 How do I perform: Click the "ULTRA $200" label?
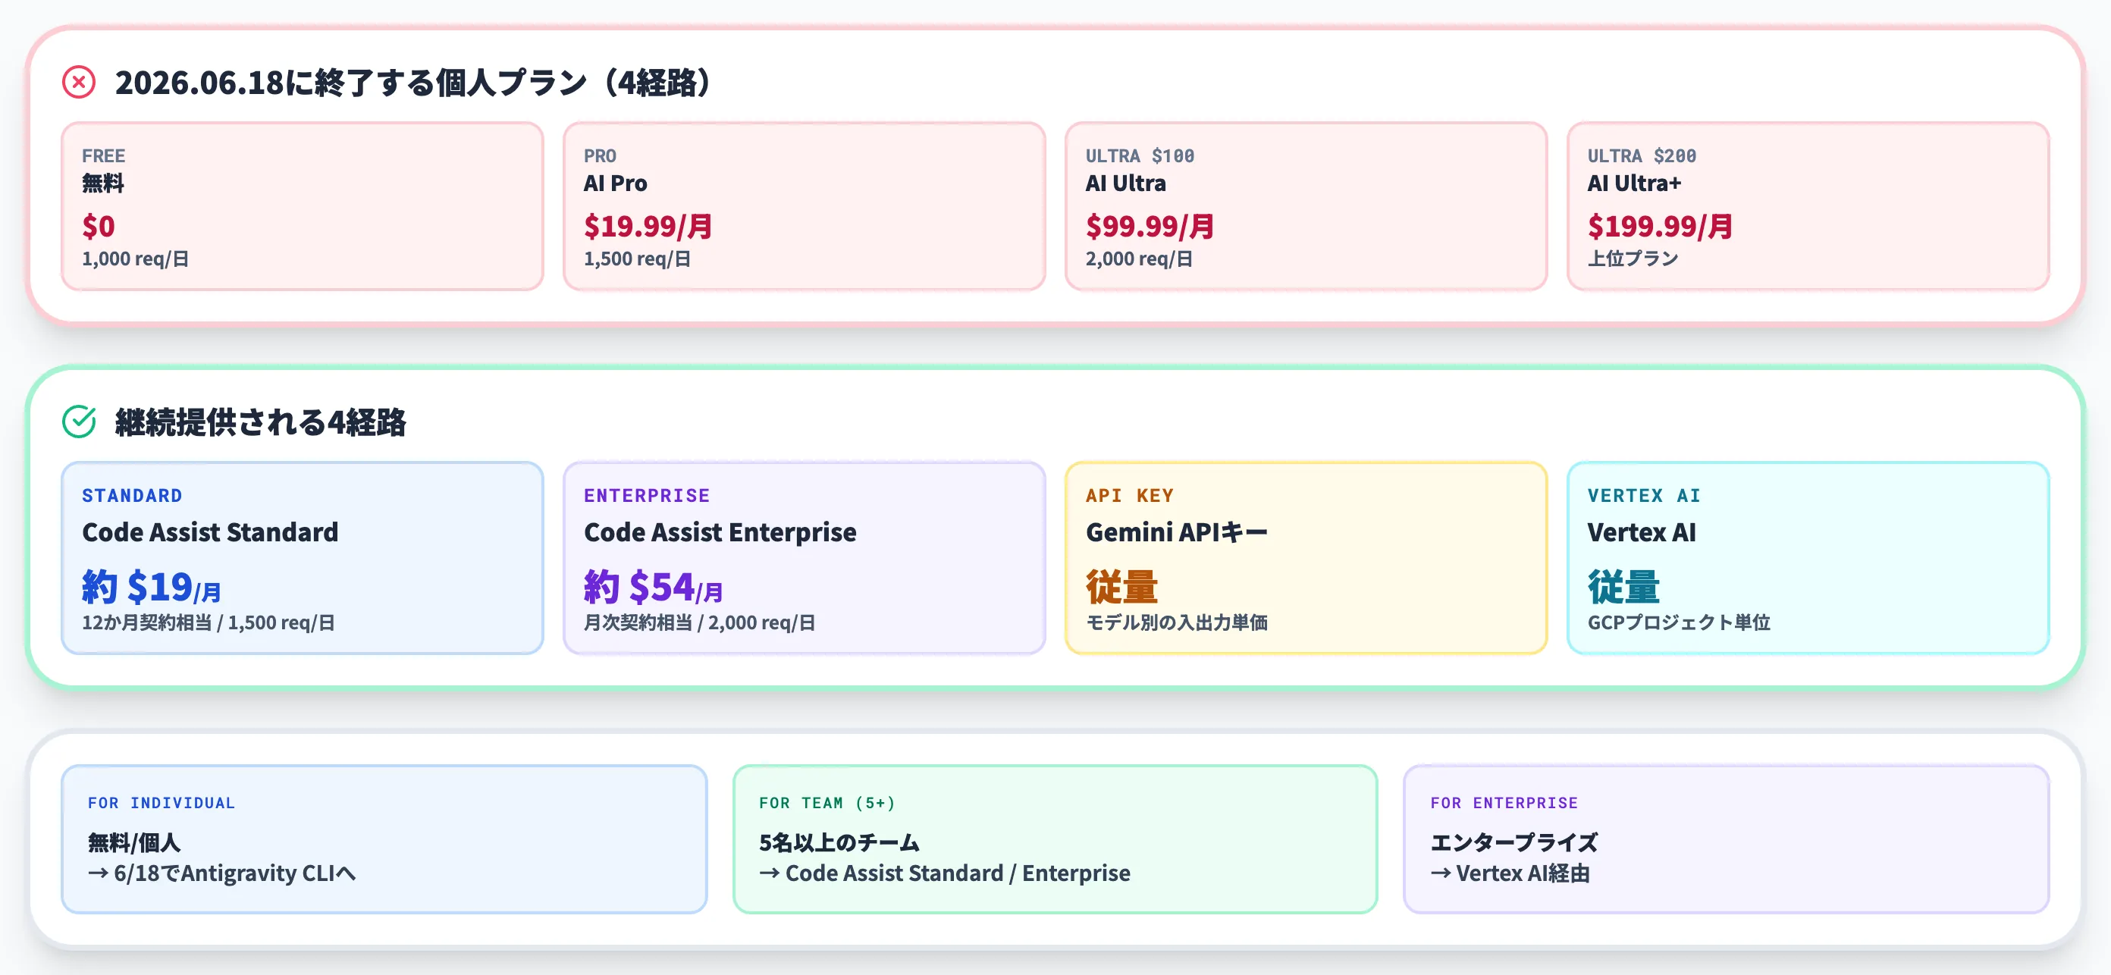click(x=1642, y=155)
